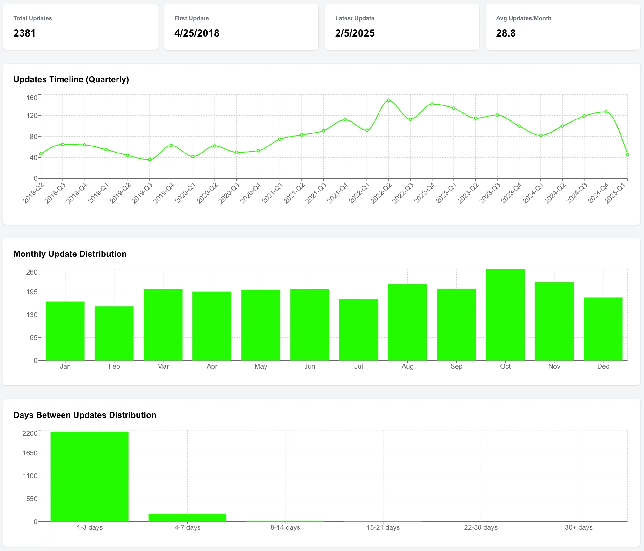Click the First Update card showing 4/25/2018
Viewport: 644px width, 551px height.
point(241,27)
